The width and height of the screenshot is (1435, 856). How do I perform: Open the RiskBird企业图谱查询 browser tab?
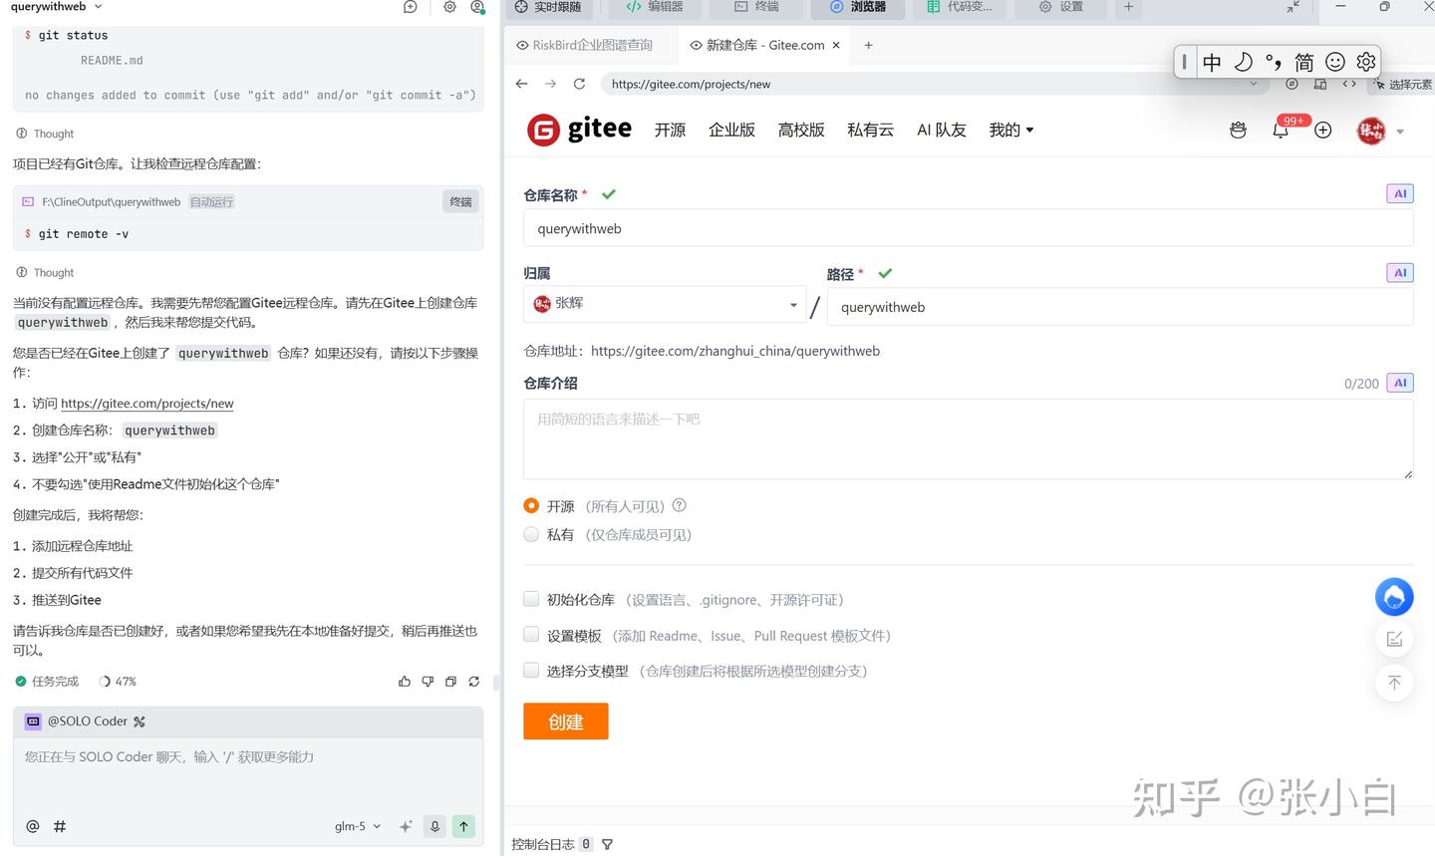[585, 45]
